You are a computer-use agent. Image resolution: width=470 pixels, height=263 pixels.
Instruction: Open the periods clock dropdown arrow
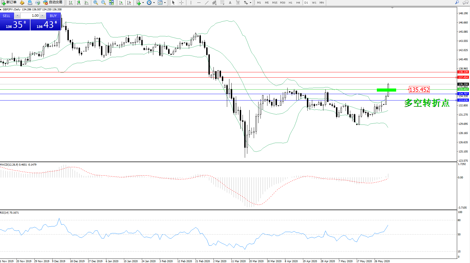point(154,3)
